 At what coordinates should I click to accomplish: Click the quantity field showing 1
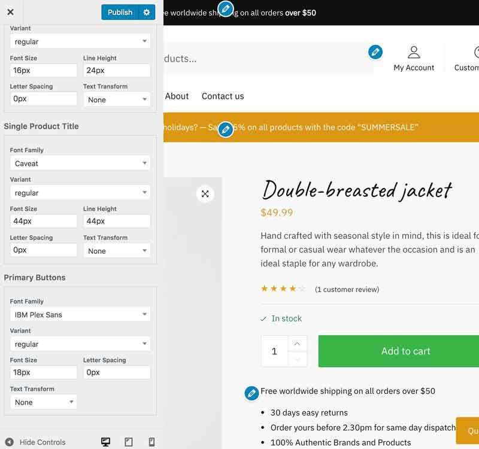pos(274,351)
